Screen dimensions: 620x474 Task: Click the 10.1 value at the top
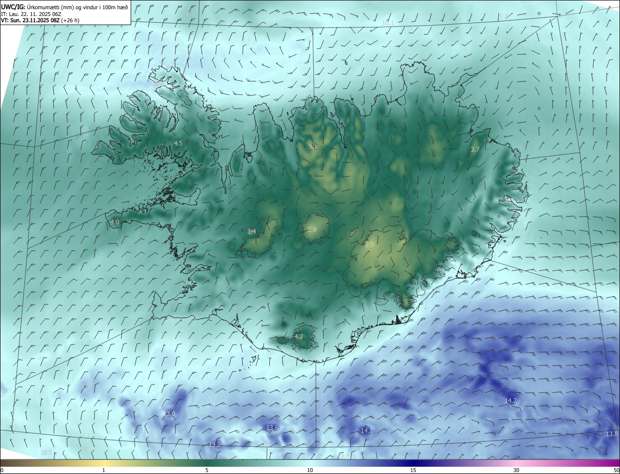[387, 23]
